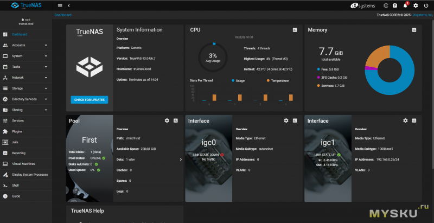Image resolution: width=434 pixels, height=223 pixels.
Task: Click the CHECK FOR UPDATES button
Action: coord(90,100)
